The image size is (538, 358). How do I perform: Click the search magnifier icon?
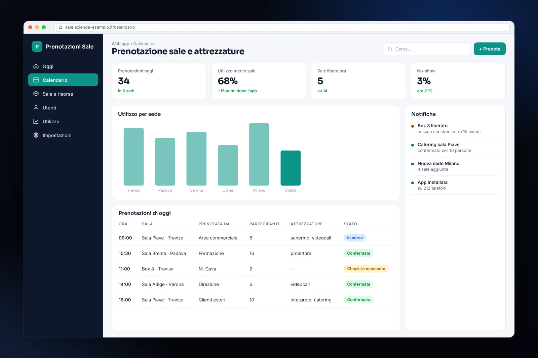coord(390,49)
